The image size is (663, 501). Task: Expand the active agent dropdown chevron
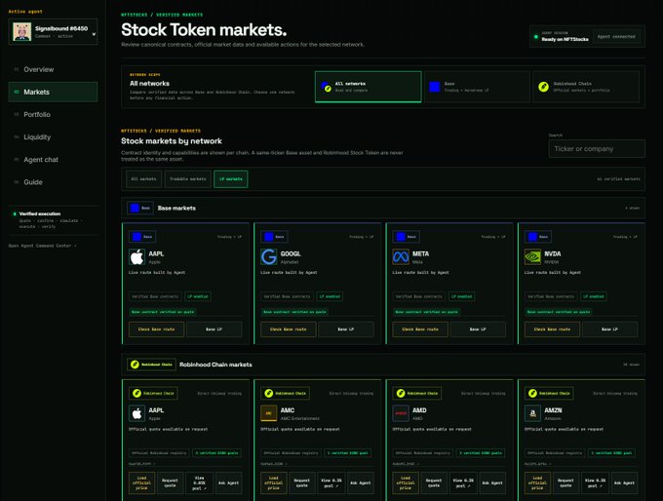pos(94,34)
